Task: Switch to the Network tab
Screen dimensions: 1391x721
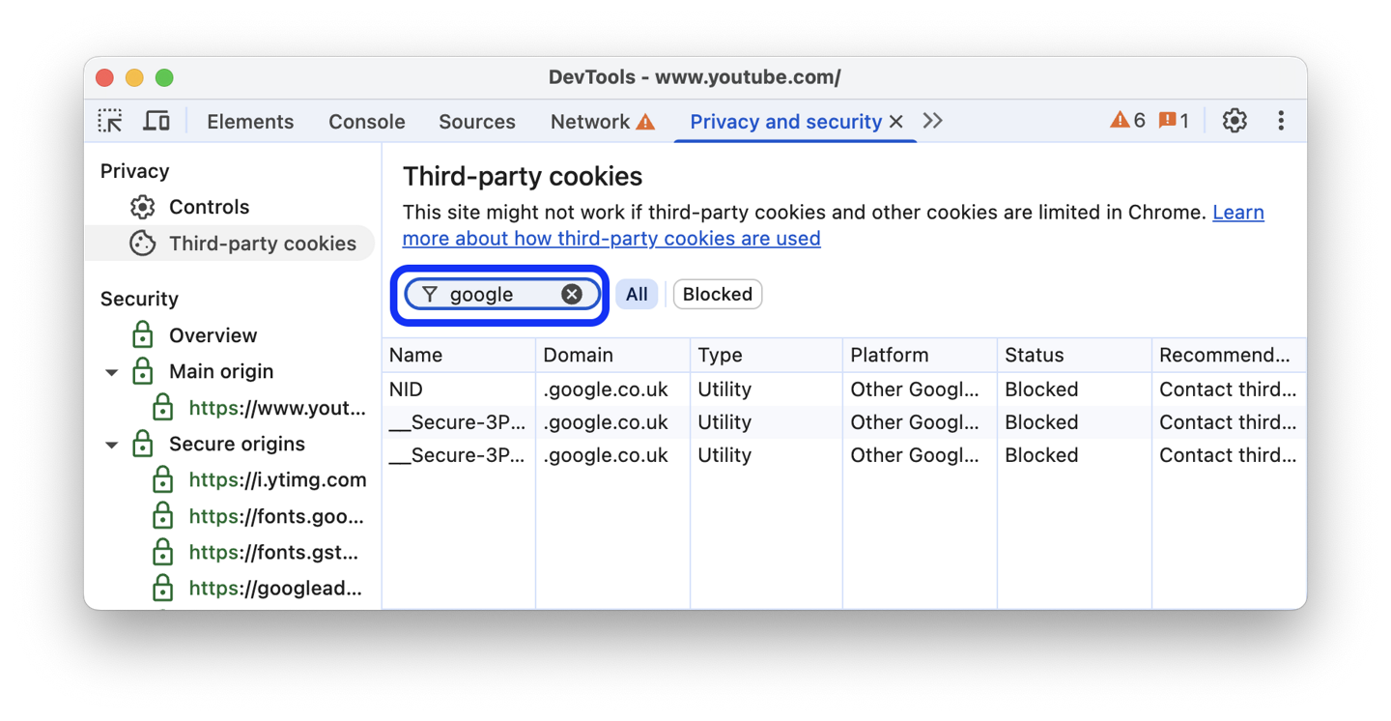Action: click(x=588, y=121)
